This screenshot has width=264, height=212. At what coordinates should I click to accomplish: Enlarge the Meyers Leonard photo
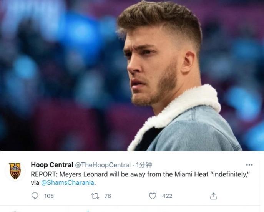coord(132,75)
